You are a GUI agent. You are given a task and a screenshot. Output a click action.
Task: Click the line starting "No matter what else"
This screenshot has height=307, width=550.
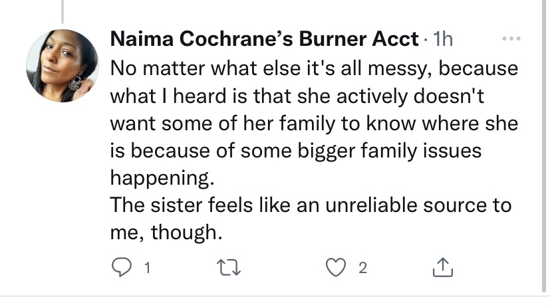pos(313,68)
